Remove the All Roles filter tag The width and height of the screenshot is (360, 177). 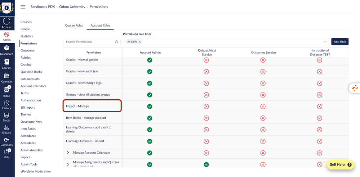(x=140, y=42)
